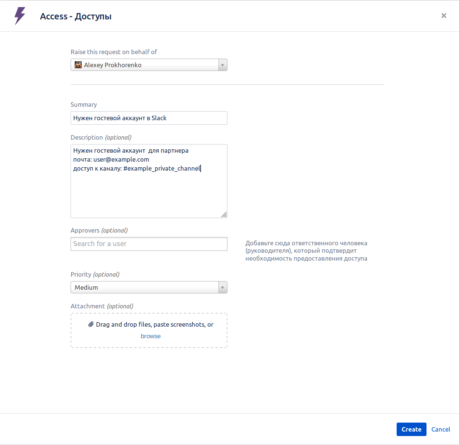Click the Summary text field
459x445 pixels.
(149, 118)
